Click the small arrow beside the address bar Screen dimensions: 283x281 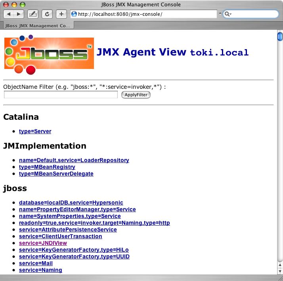coord(220,13)
